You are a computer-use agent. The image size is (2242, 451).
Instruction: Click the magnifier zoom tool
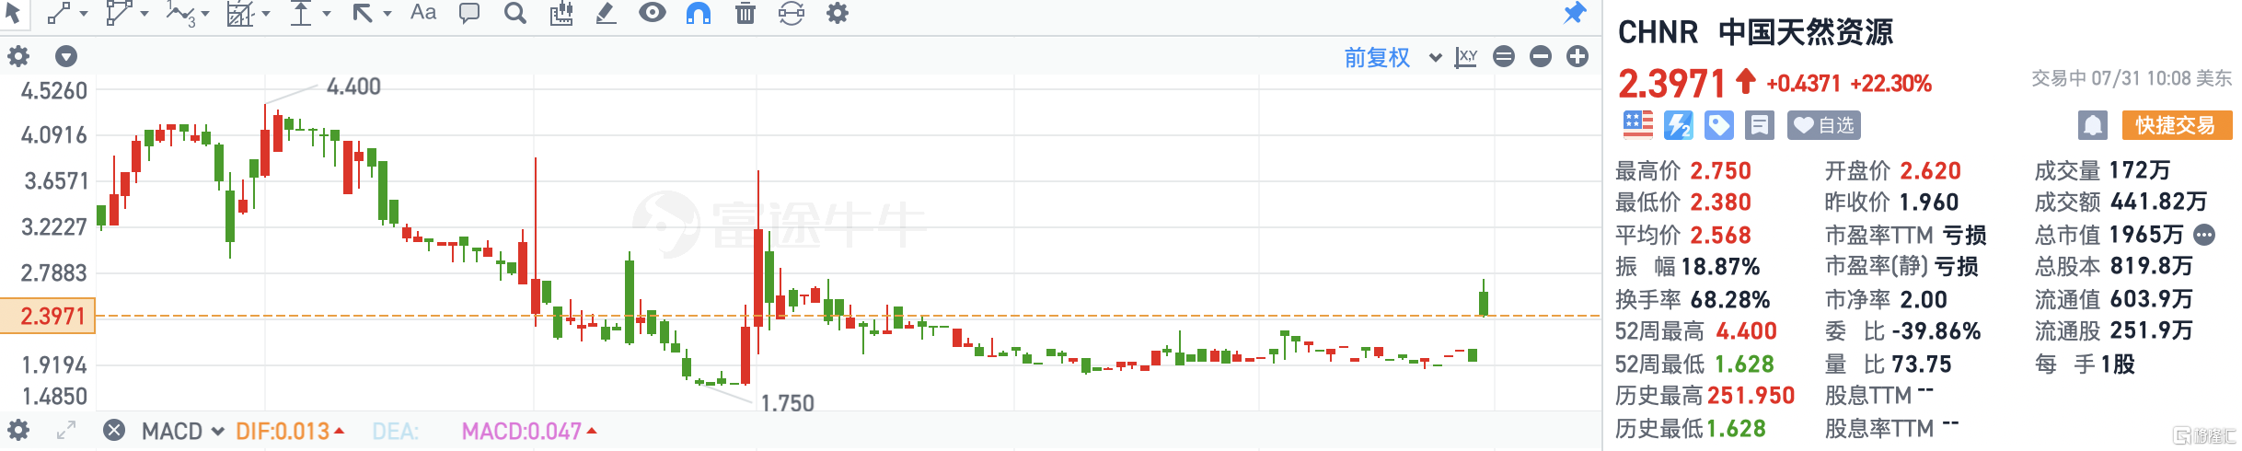click(x=515, y=13)
